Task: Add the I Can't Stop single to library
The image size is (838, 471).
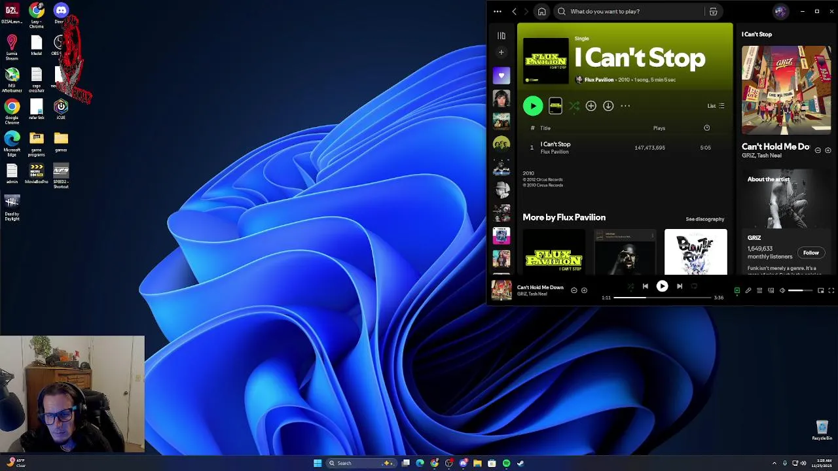Action: pos(591,106)
